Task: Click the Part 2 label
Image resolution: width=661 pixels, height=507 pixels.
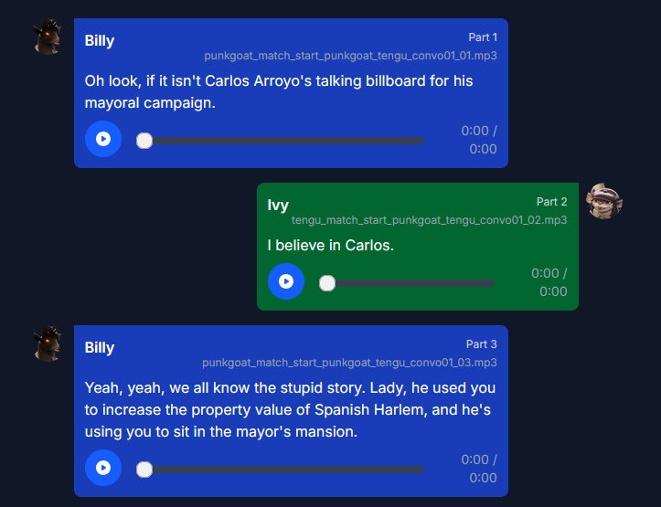Action: 552,202
